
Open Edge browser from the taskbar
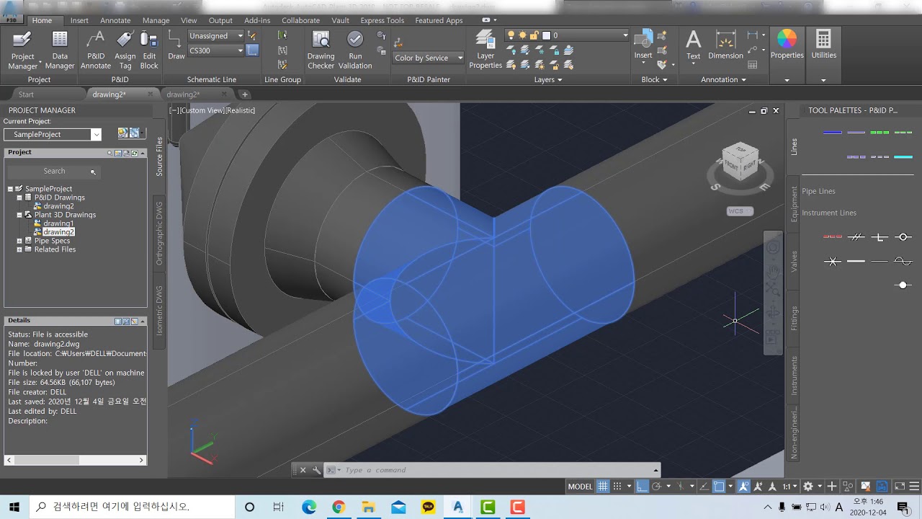pos(309,507)
